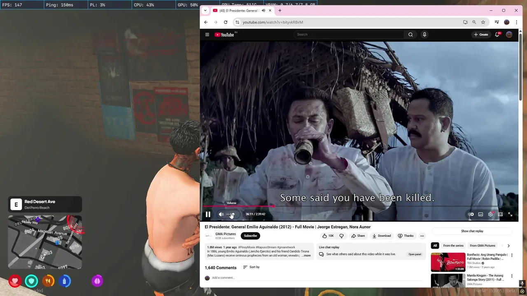
Task: Open the video player settings gear
Action: click(x=490, y=214)
